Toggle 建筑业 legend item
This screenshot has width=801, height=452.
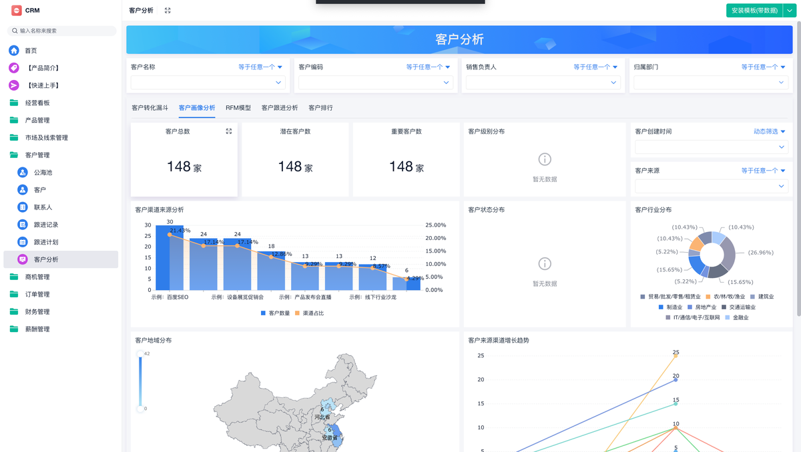tap(762, 297)
